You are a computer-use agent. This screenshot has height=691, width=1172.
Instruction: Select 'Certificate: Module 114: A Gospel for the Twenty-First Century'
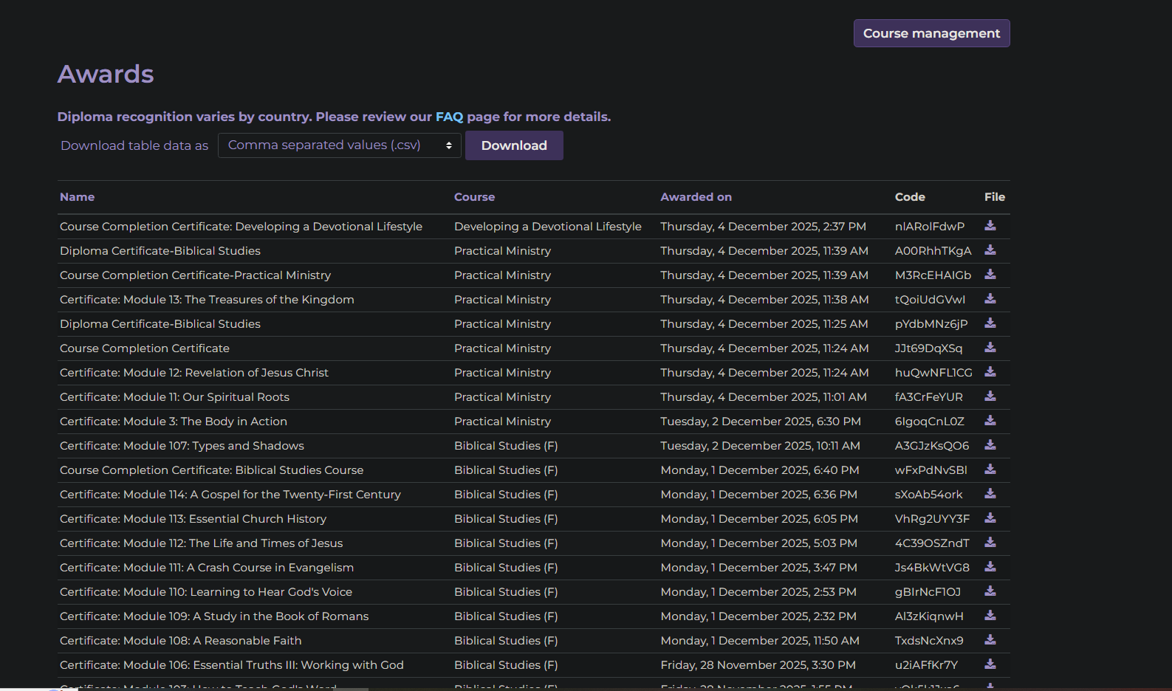coord(230,495)
